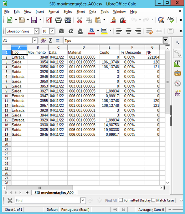Enable Formatted Display checkbox
Viewport: 185px width, 214px height.
[120, 200]
